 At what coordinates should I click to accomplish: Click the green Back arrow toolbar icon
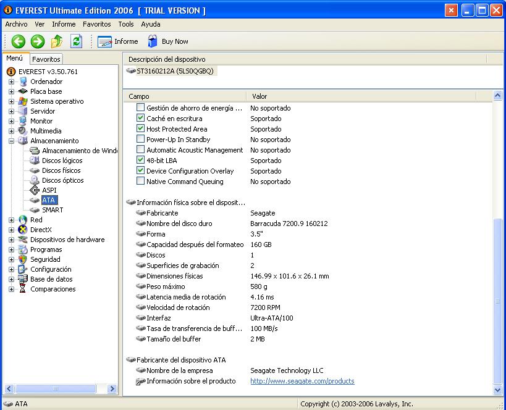tap(19, 41)
